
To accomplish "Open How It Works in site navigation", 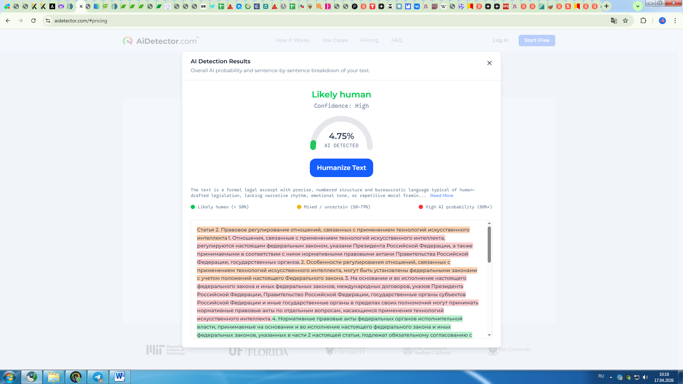I will 292,40.
